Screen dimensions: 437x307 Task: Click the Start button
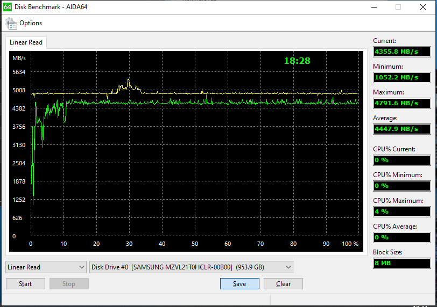(25, 284)
